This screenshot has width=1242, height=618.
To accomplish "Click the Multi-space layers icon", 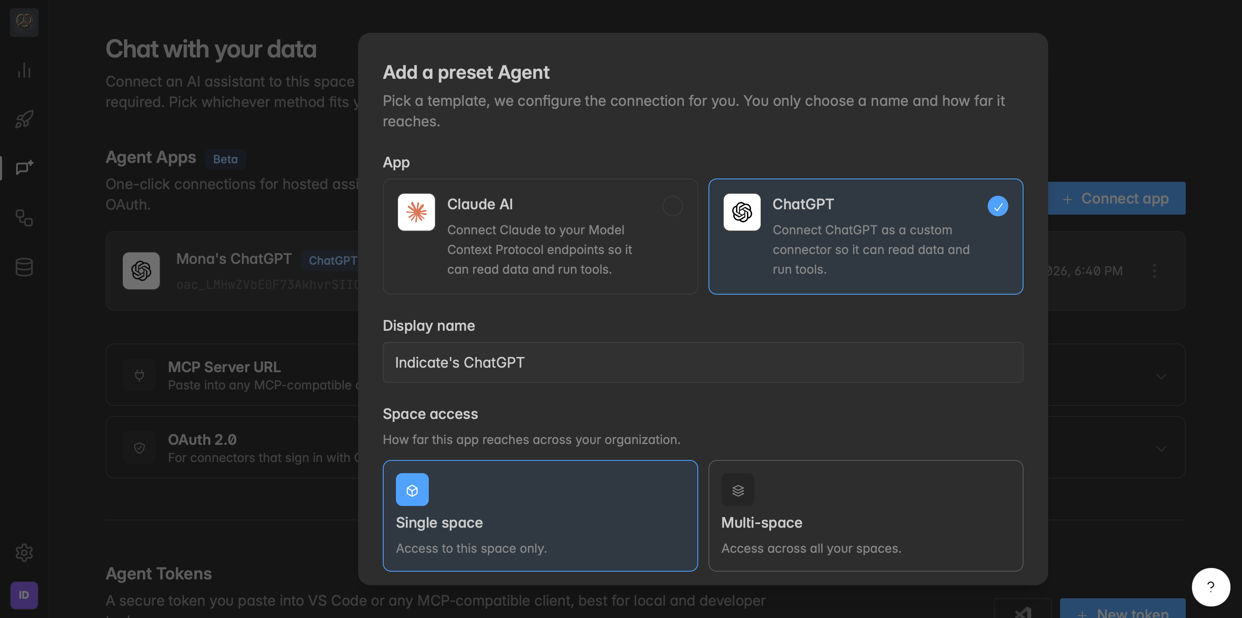I will pos(738,490).
